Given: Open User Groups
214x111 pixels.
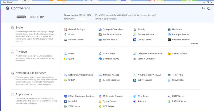Looking at the screenshot, I should pos(107,53).
